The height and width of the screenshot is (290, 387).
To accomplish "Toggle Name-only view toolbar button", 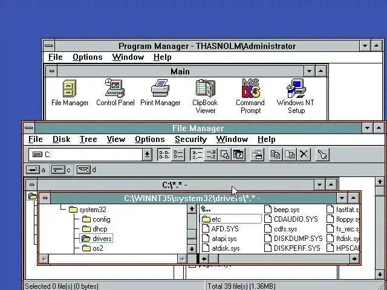I will tap(164, 155).
